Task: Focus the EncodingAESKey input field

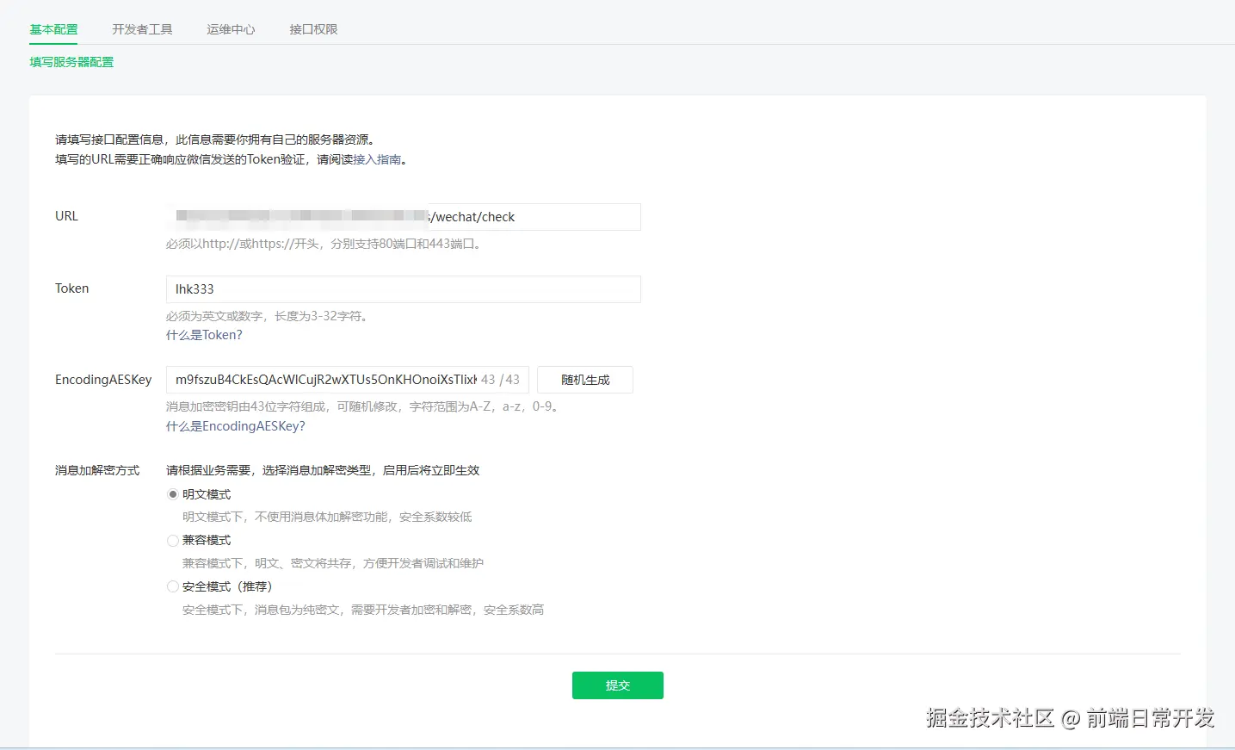Action: tap(347, 380)
